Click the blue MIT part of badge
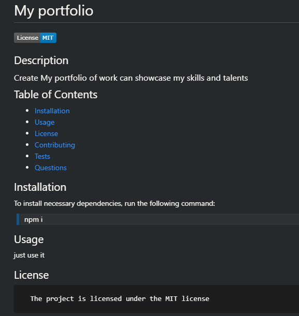Screen dimensions: 299x316 pyautogui.click(x=48, y=38)
